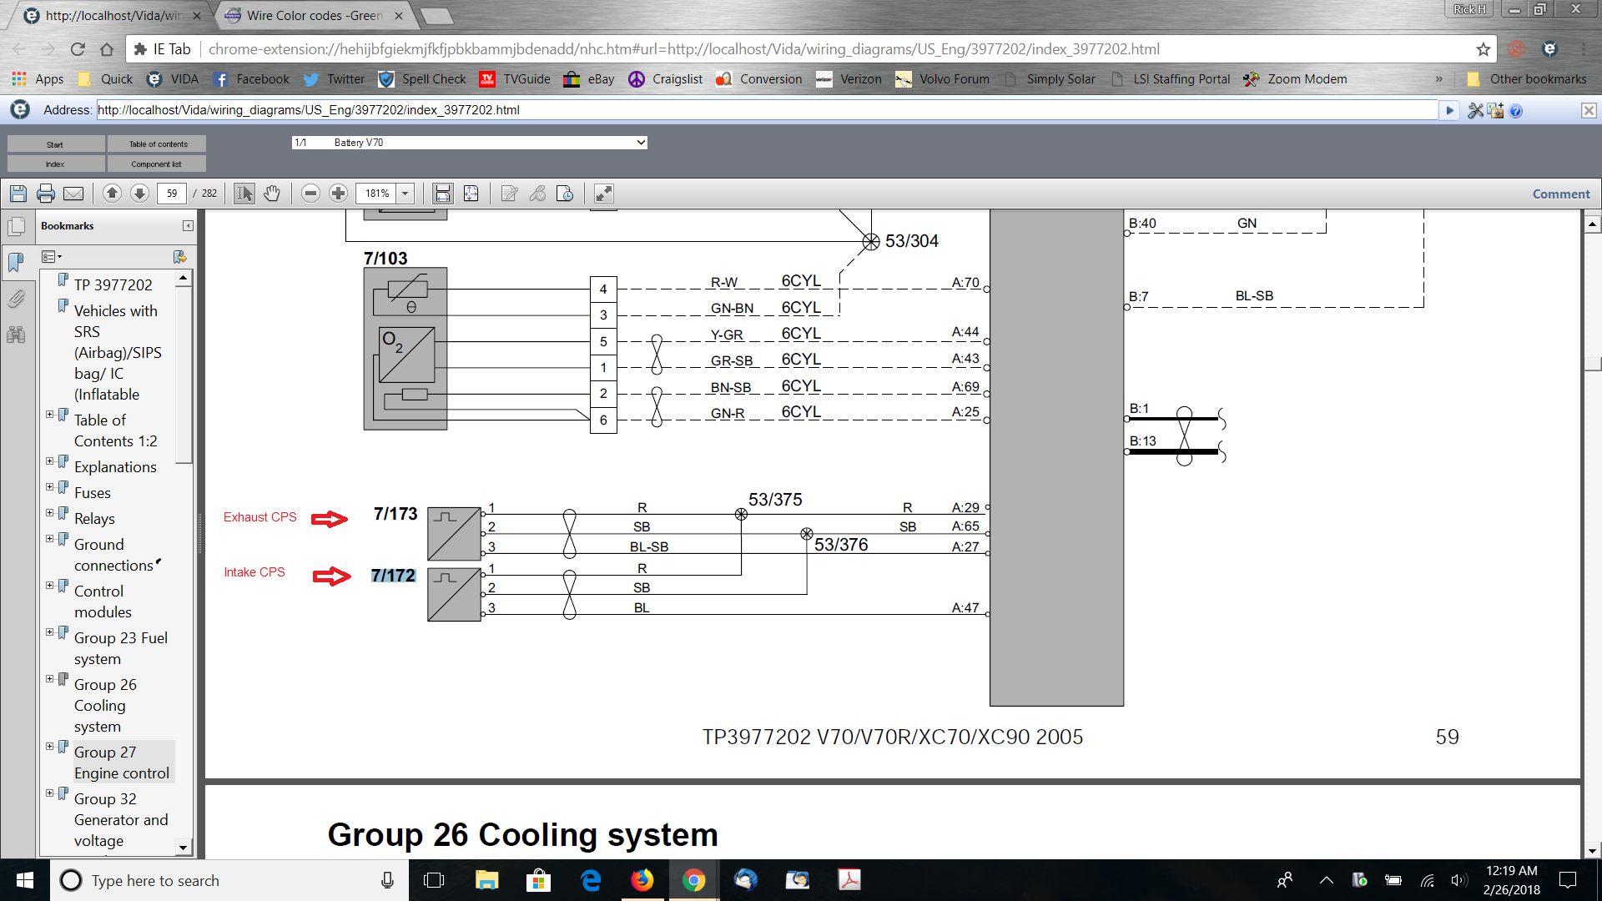Enable fit-to-width scrolling mode
The width and height of the screenshot is (1602, 901).
click(442, 194)
